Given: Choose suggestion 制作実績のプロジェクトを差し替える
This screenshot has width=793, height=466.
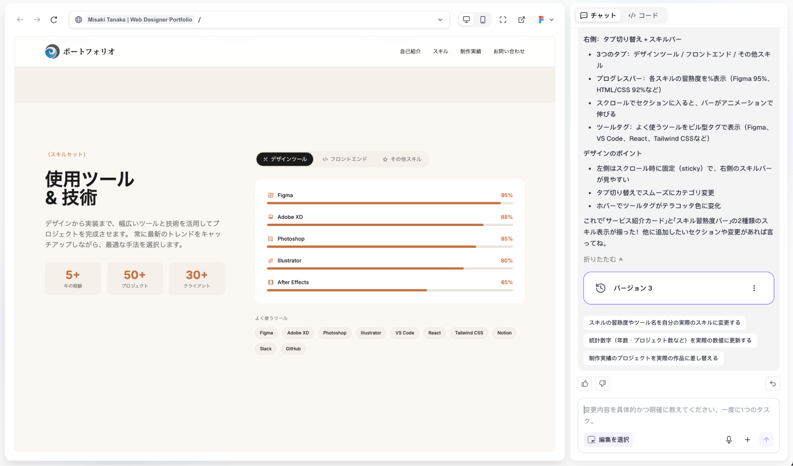Looking at the screenshot, I should point(653,358).
